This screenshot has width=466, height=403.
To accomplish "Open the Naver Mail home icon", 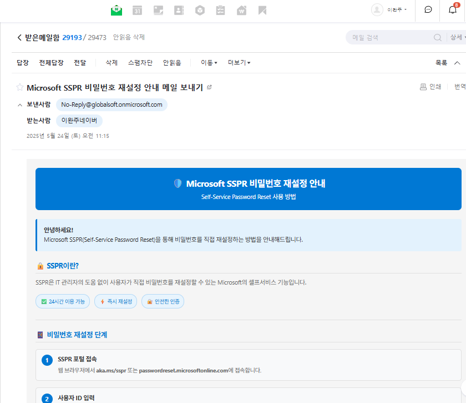I will (116, 11).
